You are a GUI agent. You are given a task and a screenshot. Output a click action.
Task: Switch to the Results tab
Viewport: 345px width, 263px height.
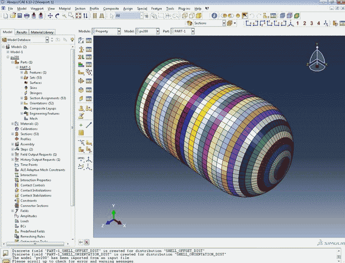point(21,32)
